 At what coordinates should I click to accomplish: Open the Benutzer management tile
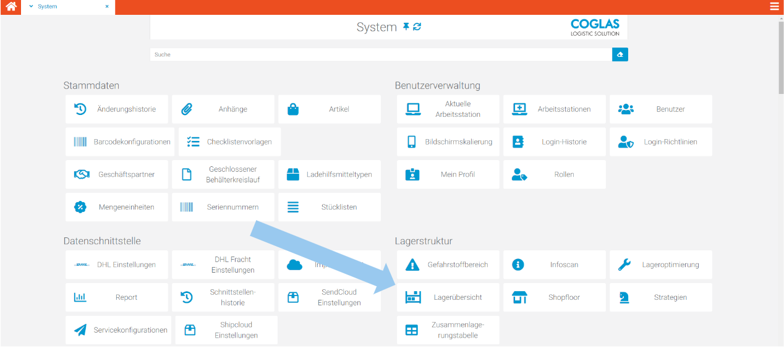660,109
